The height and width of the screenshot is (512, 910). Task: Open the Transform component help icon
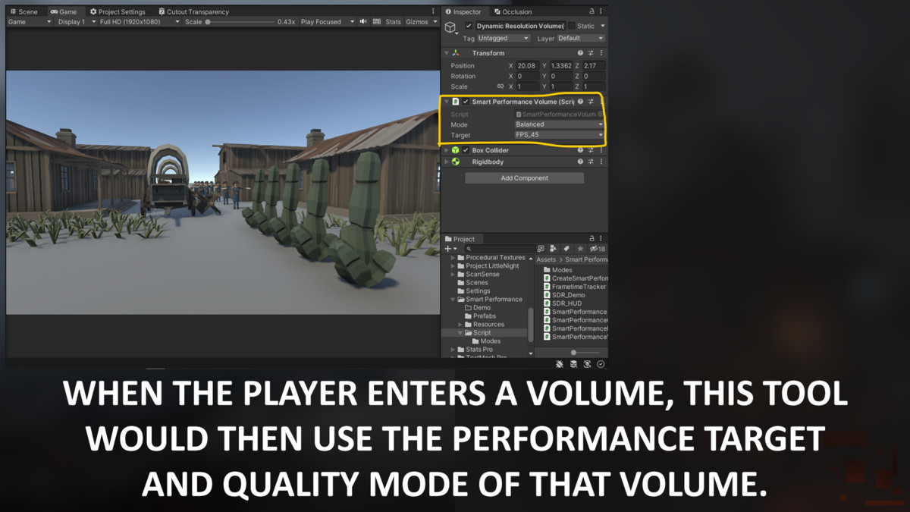(x=580, y=53)
